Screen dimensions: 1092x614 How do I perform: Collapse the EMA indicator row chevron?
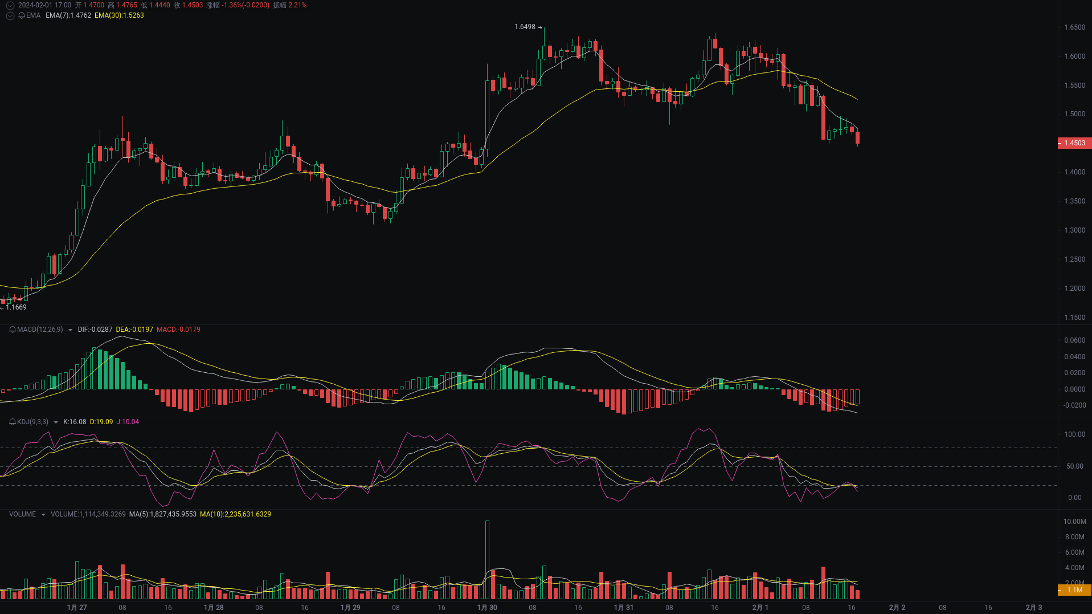(x=10, y=15)
